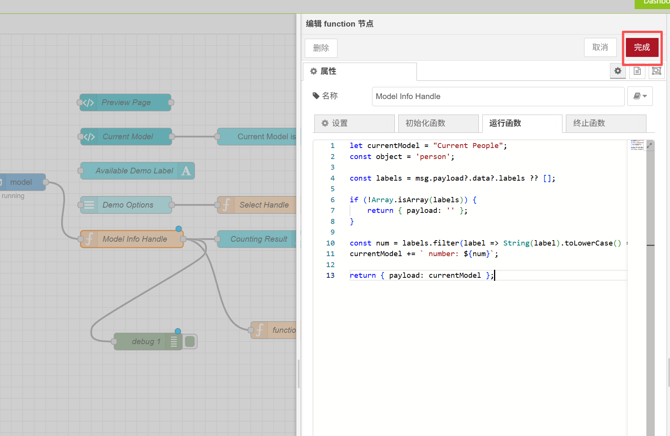Click the 完成 button to save

(x=642, y=47)
